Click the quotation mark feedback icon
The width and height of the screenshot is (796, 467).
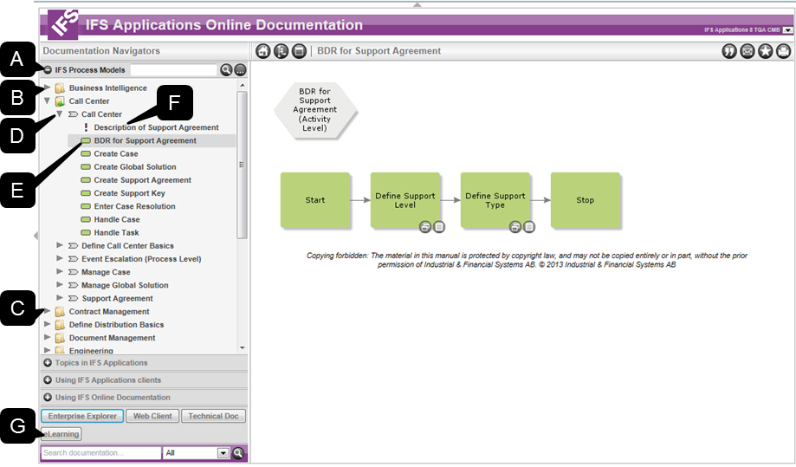click(x=729, y=51)
